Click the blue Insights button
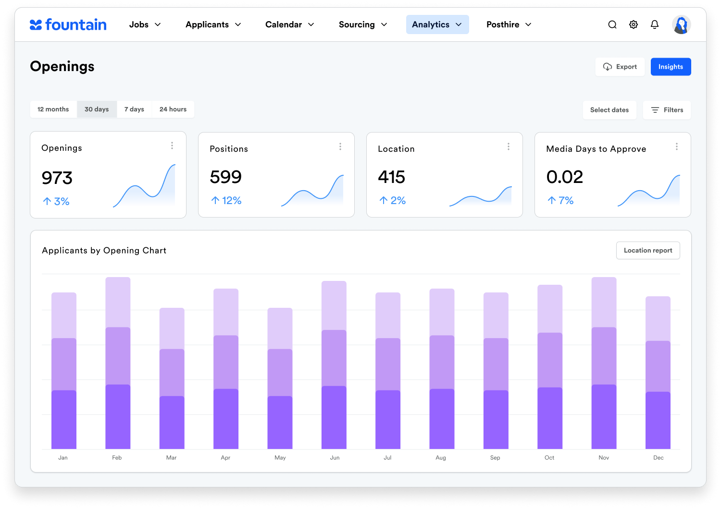 pos(671,67)
